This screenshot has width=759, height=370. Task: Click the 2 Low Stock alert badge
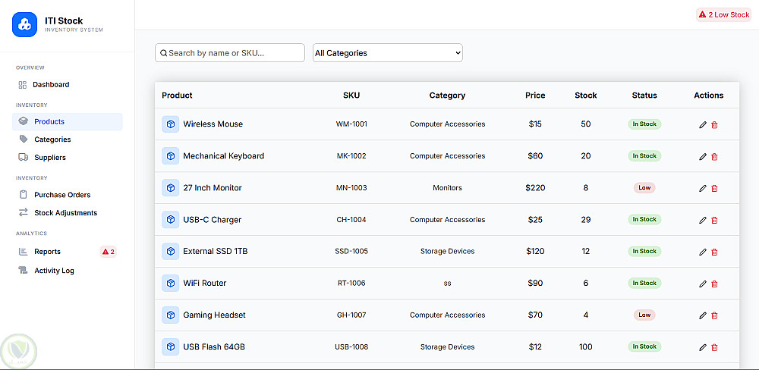pos(723,14)
